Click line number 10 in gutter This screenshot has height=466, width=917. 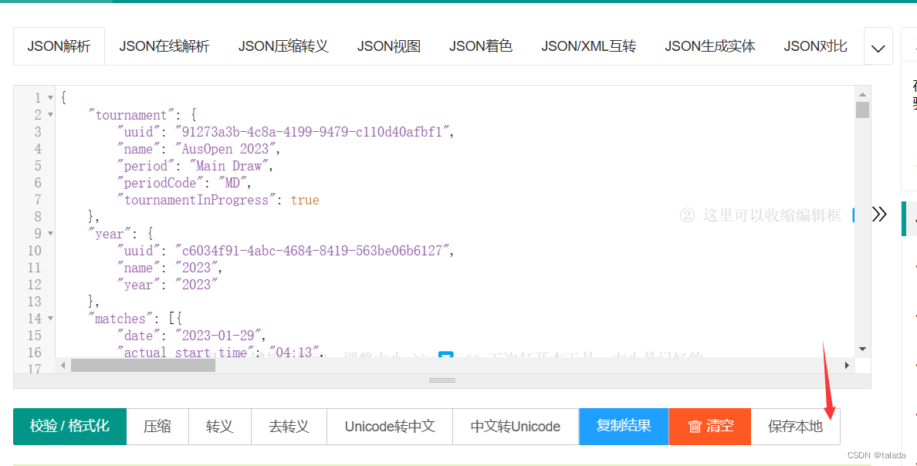tap(35, 251)
